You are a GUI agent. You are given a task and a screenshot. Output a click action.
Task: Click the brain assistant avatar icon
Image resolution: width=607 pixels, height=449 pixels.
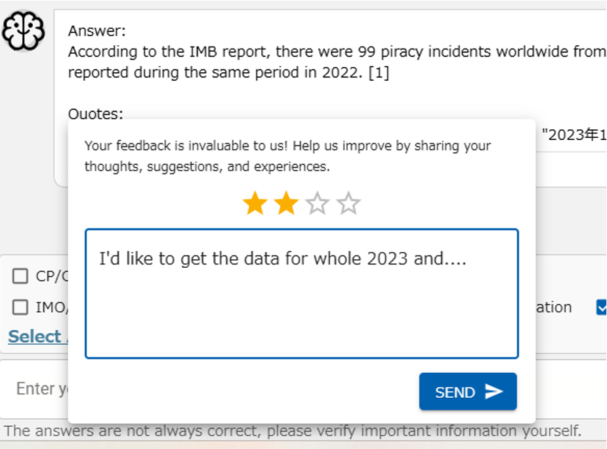[23, 31]
